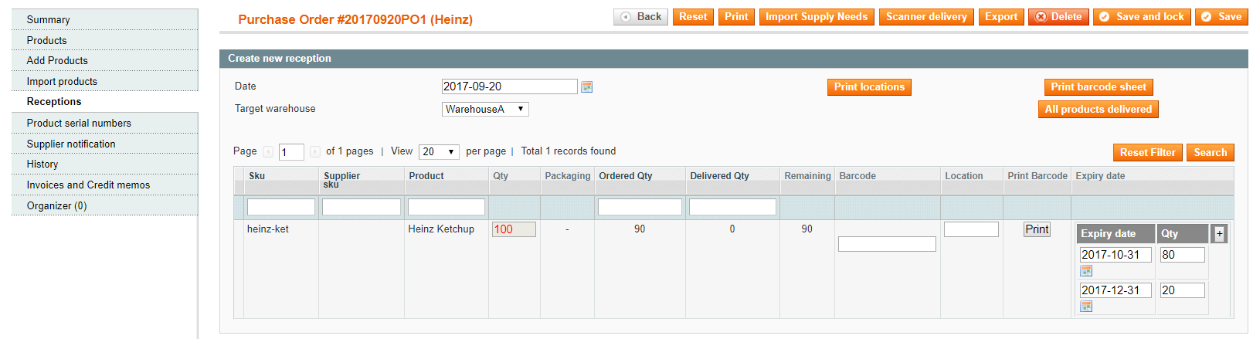Open Supplier notification tab
This screenshot has height=339, width=1253.
click(105, 144)
